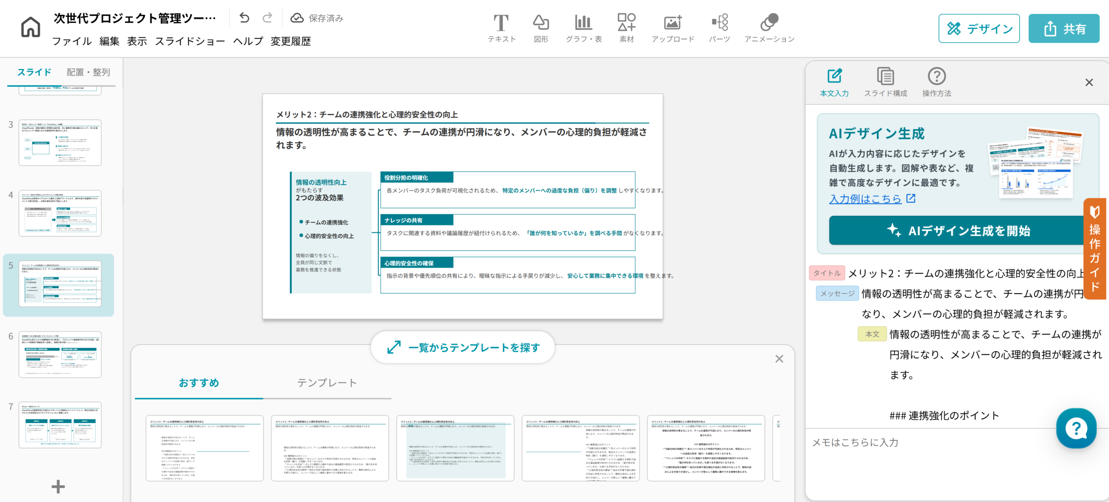
Task: Click the メッセージ tag label
Action: 837,293
